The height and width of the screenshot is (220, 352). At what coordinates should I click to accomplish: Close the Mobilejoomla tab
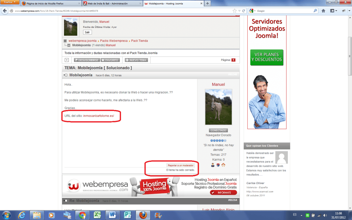(x=201, y=4)
